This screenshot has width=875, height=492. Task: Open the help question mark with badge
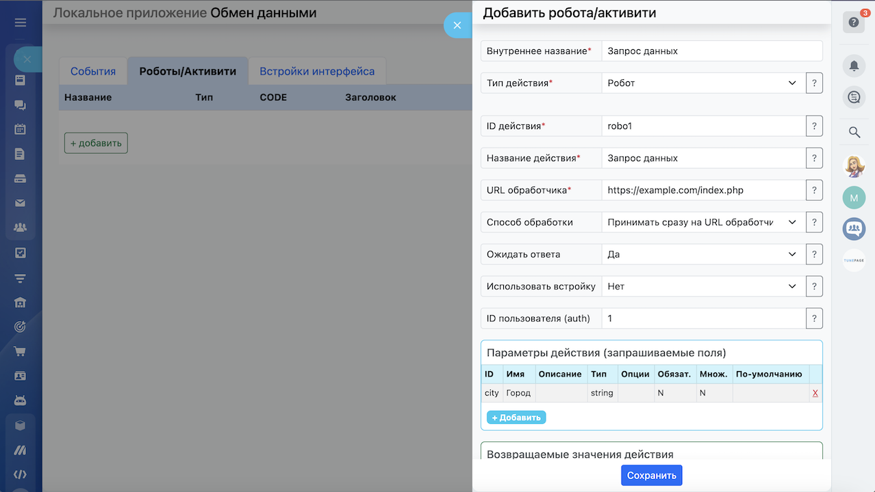[x=854, y=23]
